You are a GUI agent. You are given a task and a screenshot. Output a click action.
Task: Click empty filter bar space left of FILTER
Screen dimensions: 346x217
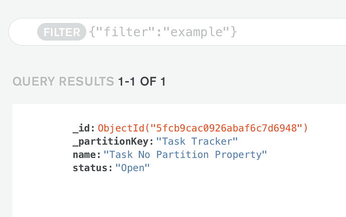coord(23,32)
